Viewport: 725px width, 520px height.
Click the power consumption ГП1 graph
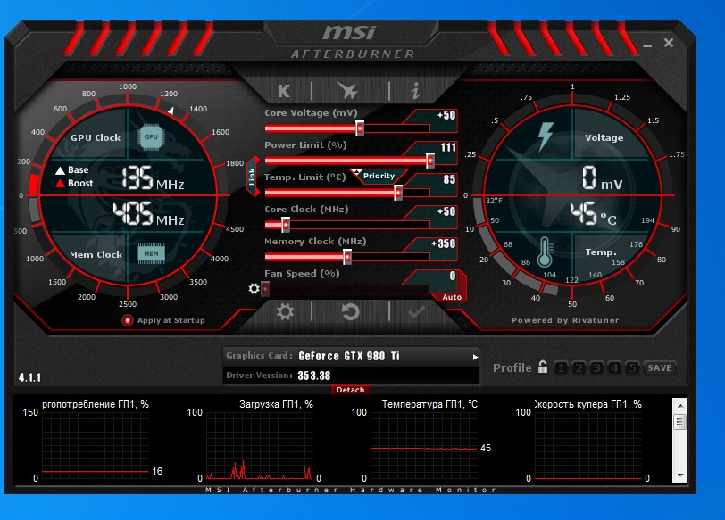point(96,446)
